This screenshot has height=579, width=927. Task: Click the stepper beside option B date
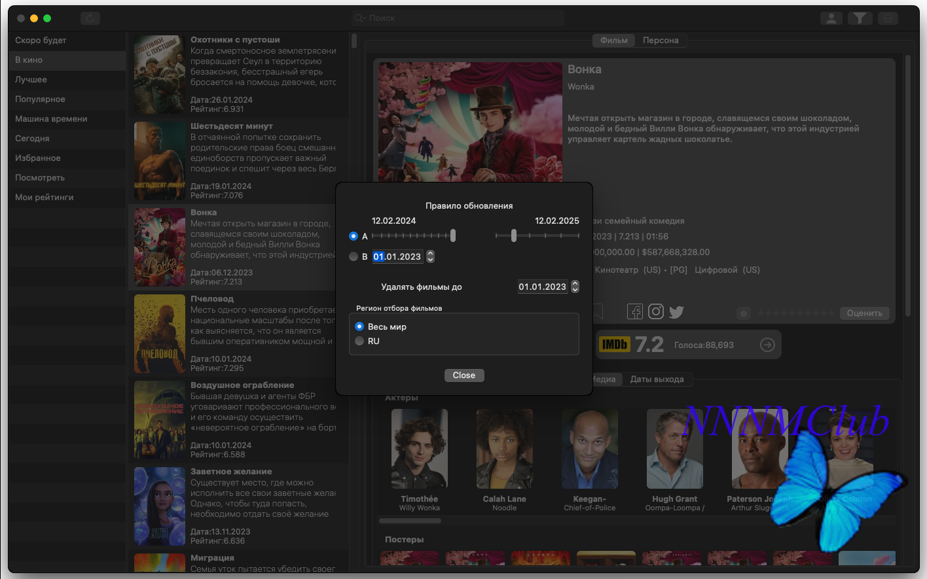(430, 256)
